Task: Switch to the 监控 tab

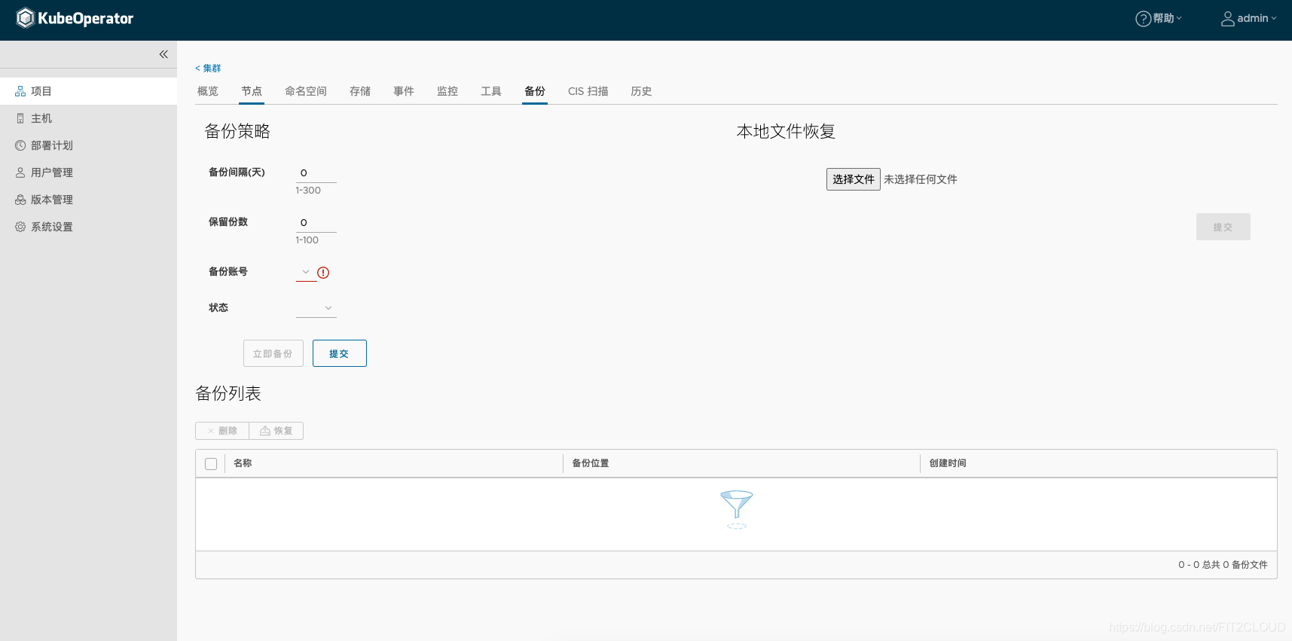Action: click(447, 91)
